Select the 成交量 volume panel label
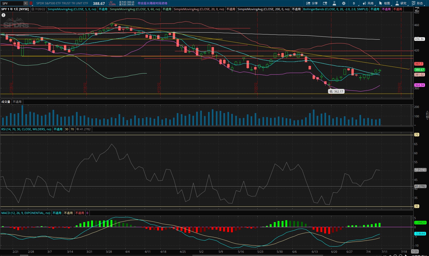Image resolution: width=429 pixels, height=256 pixels. pyautogui.click(x=6, y=102)
